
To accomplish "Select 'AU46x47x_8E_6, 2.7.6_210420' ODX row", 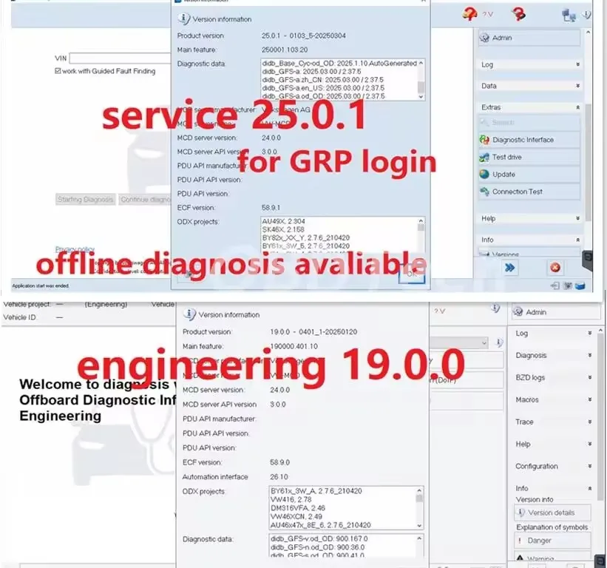I will 321,525.
